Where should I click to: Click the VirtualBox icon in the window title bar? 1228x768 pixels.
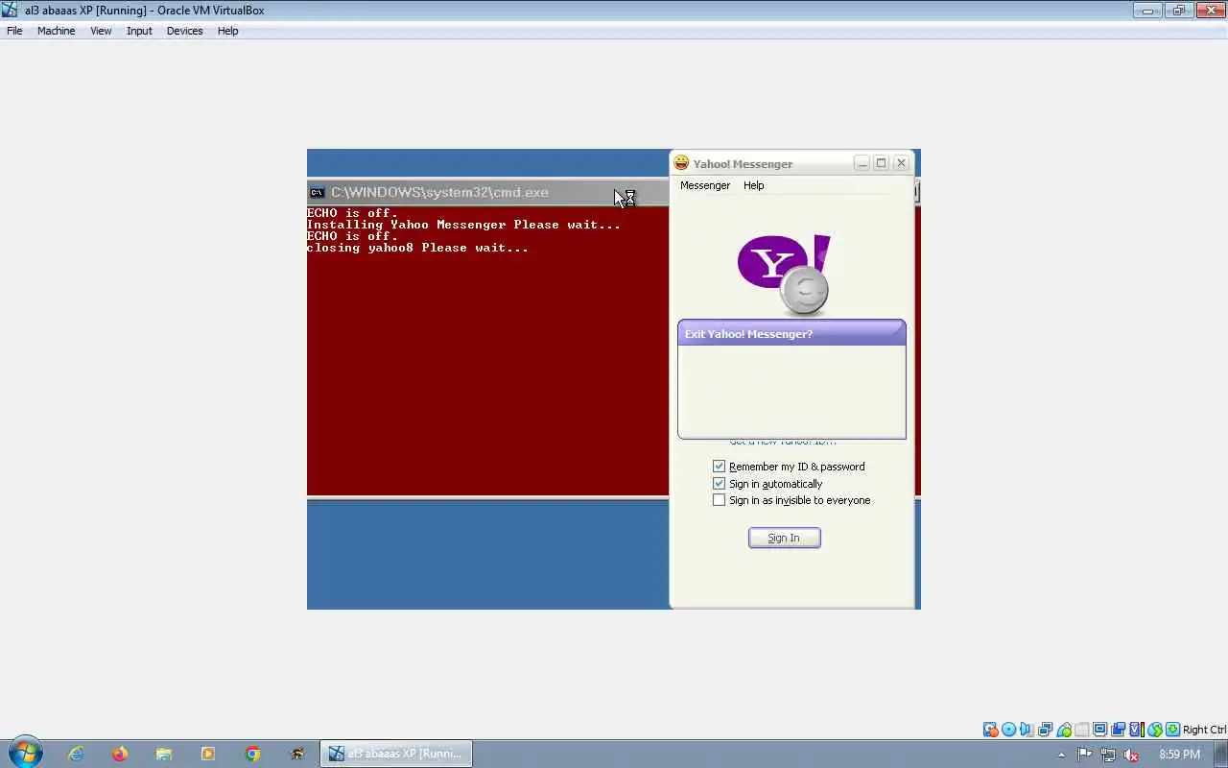click(10, 10)
